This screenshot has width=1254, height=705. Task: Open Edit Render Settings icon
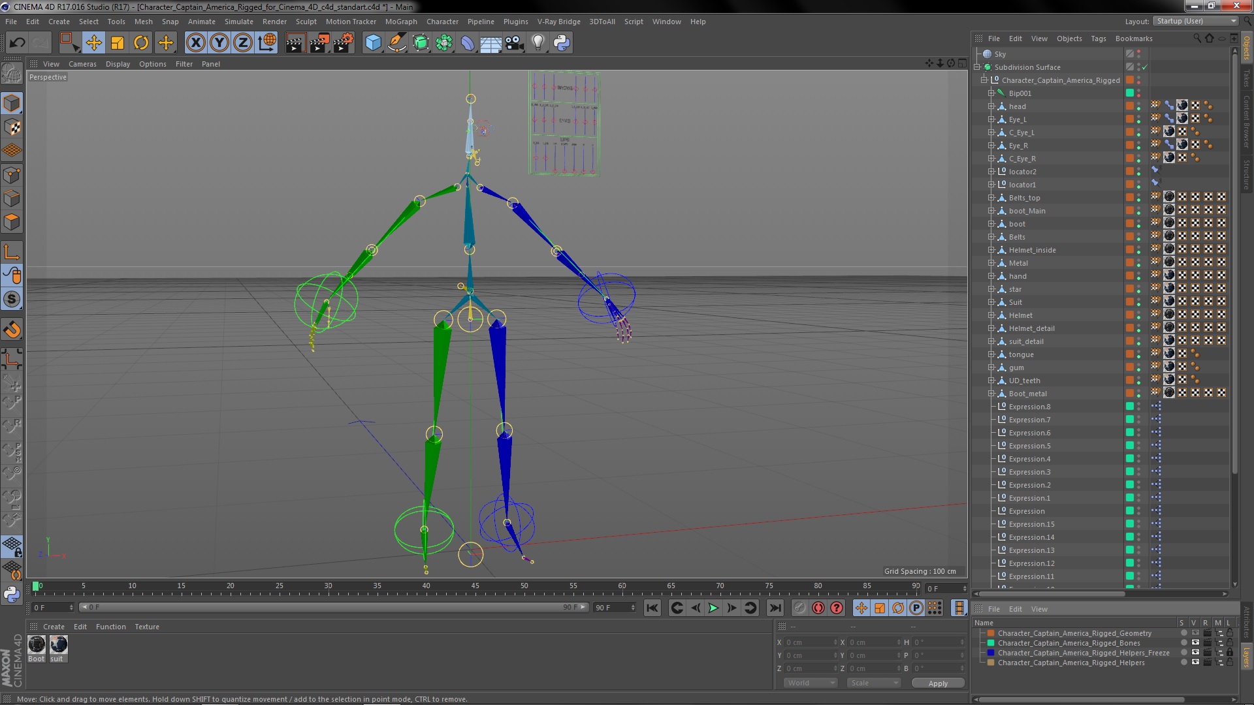tap(344, 43)
